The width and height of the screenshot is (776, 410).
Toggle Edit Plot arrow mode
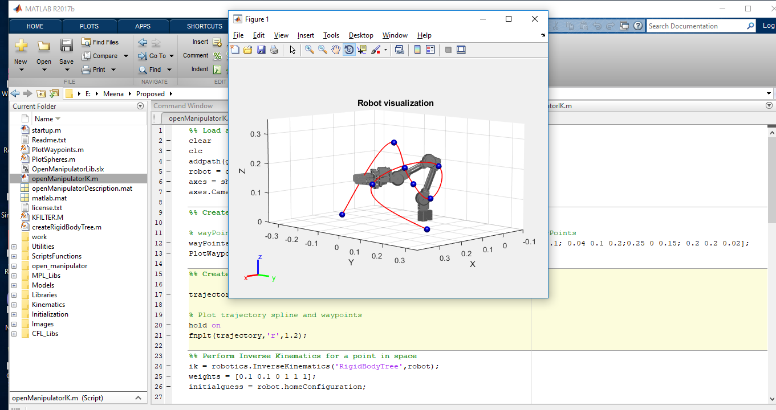click(292, 50)
